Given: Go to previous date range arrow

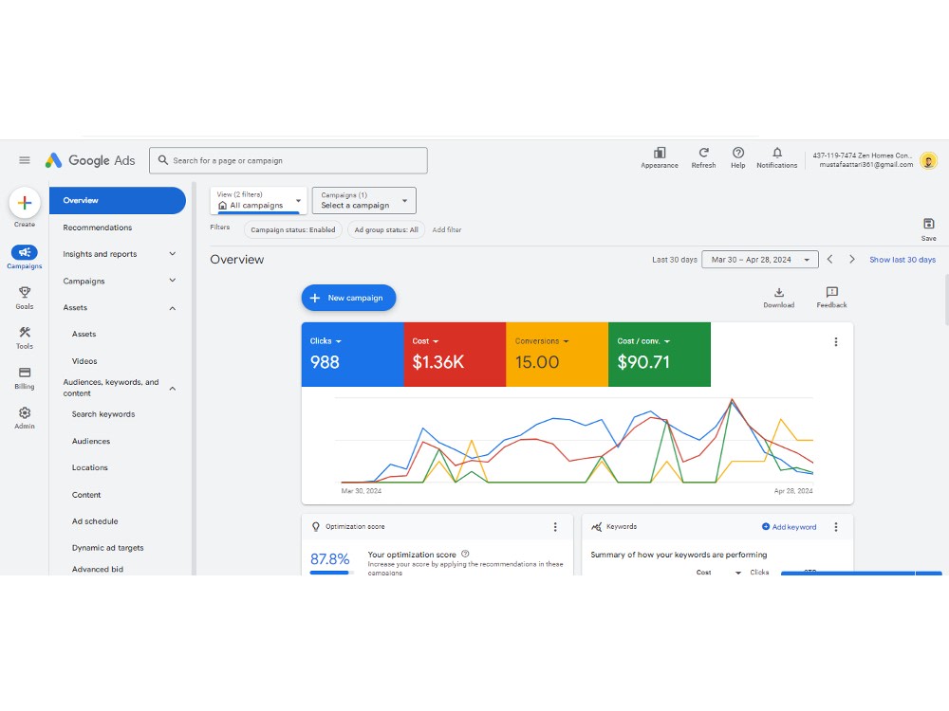Looking at the screenshot, I should click(x=830, y=260).
